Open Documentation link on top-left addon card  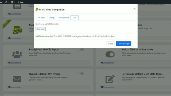16,14
